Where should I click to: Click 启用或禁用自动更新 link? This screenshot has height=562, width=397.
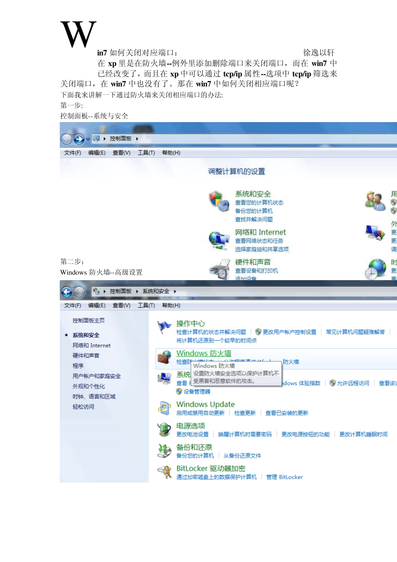(200, 413)
